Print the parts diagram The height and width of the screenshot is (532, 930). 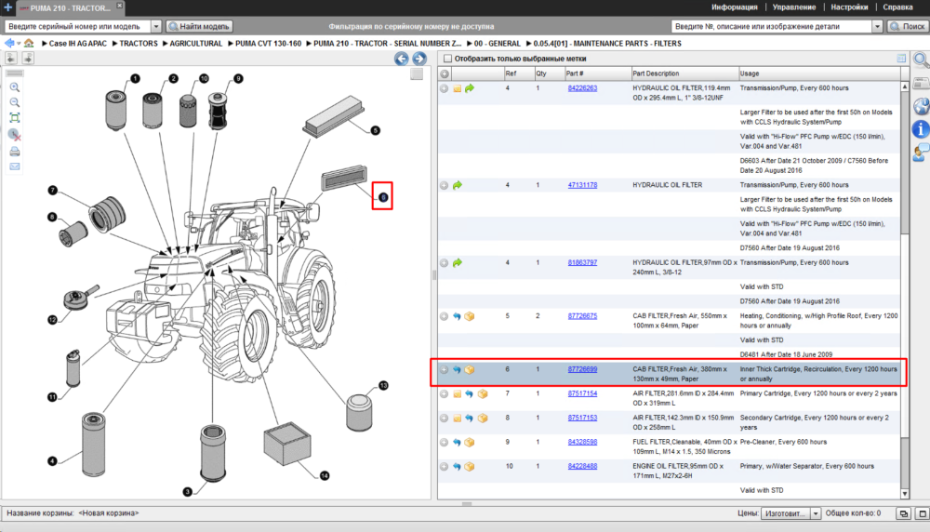(15, 152)
